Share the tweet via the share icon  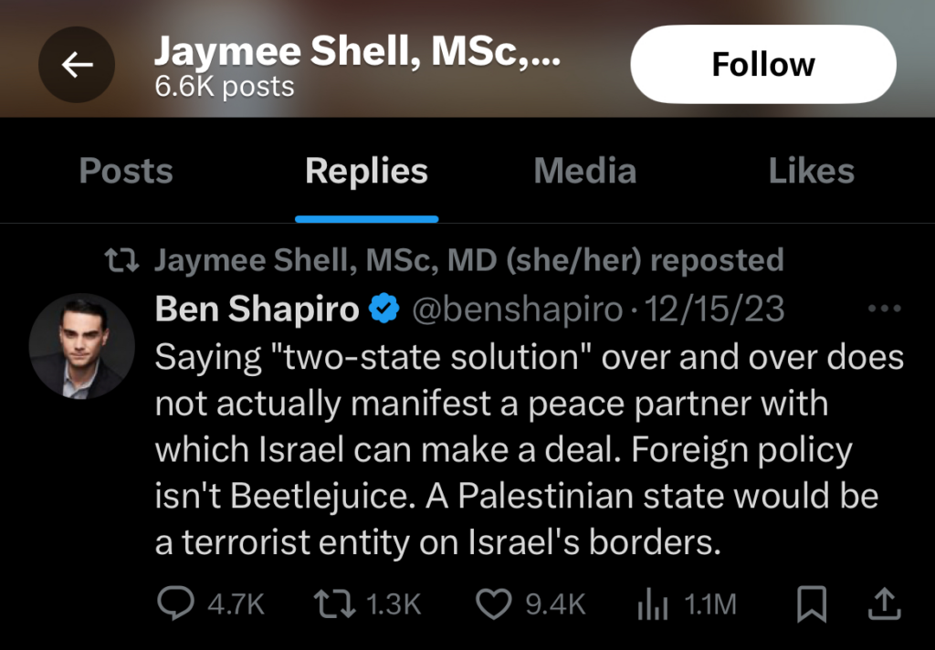tap(885, 603)
